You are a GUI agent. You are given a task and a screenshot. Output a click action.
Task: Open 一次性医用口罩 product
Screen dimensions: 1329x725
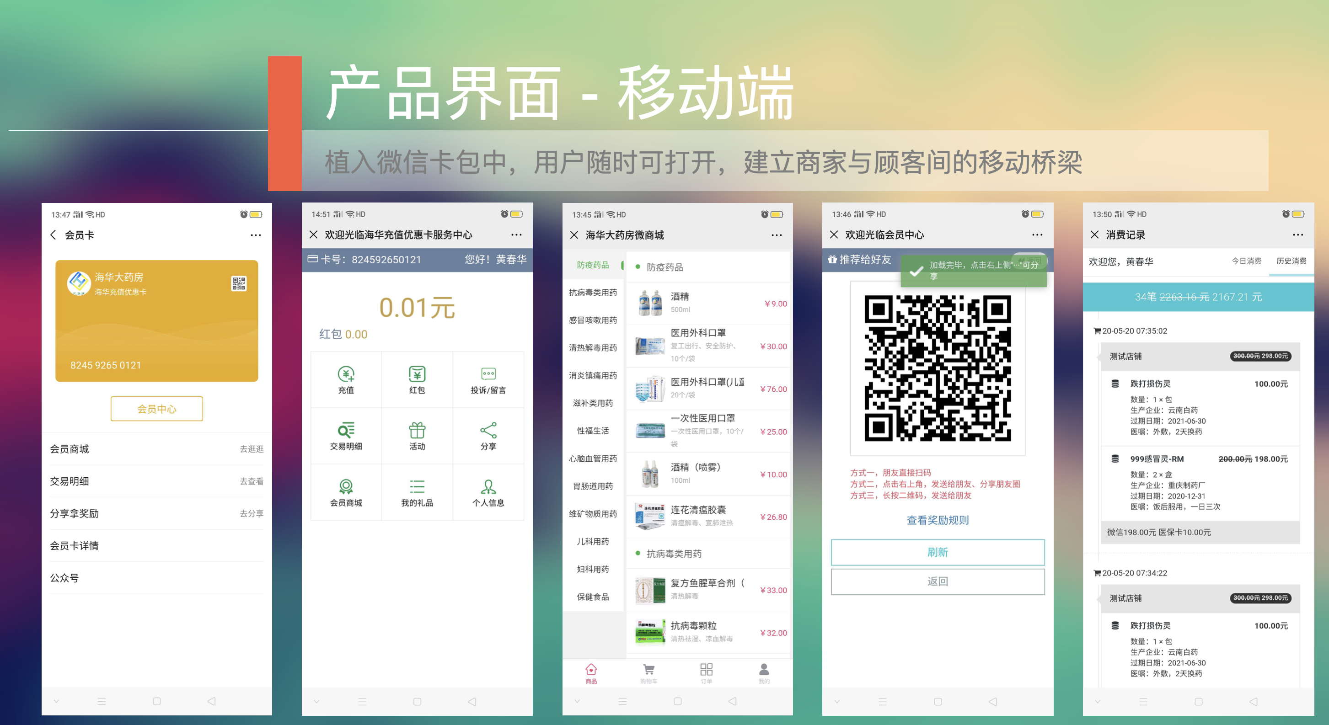(x=709, y=431)
